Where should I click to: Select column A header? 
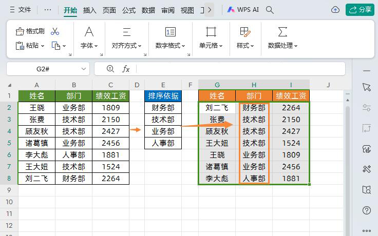[36, 85]
